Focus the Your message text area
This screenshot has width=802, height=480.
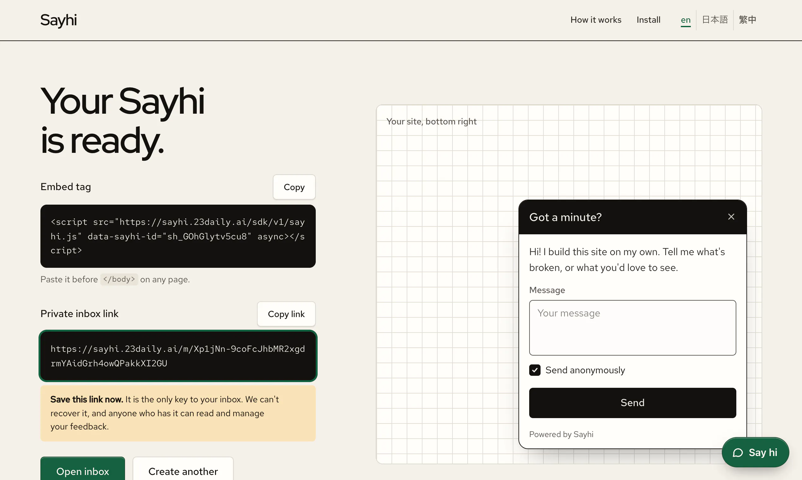pyautogui.click(x=632, y=328)
